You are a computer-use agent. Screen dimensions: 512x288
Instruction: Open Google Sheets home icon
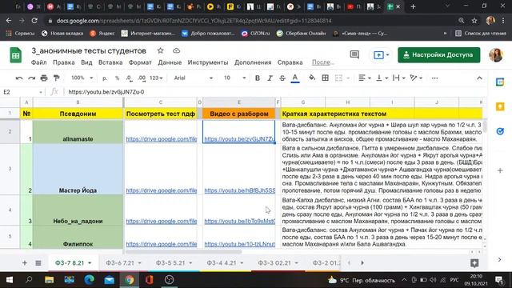pyautogui.click(x=15, y=55)
